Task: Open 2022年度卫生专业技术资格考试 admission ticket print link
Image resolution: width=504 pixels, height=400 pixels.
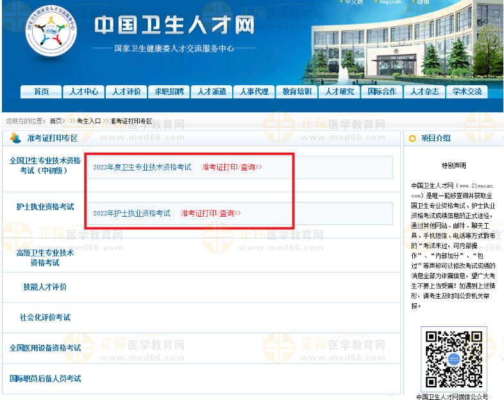Action: coord(232,167)
